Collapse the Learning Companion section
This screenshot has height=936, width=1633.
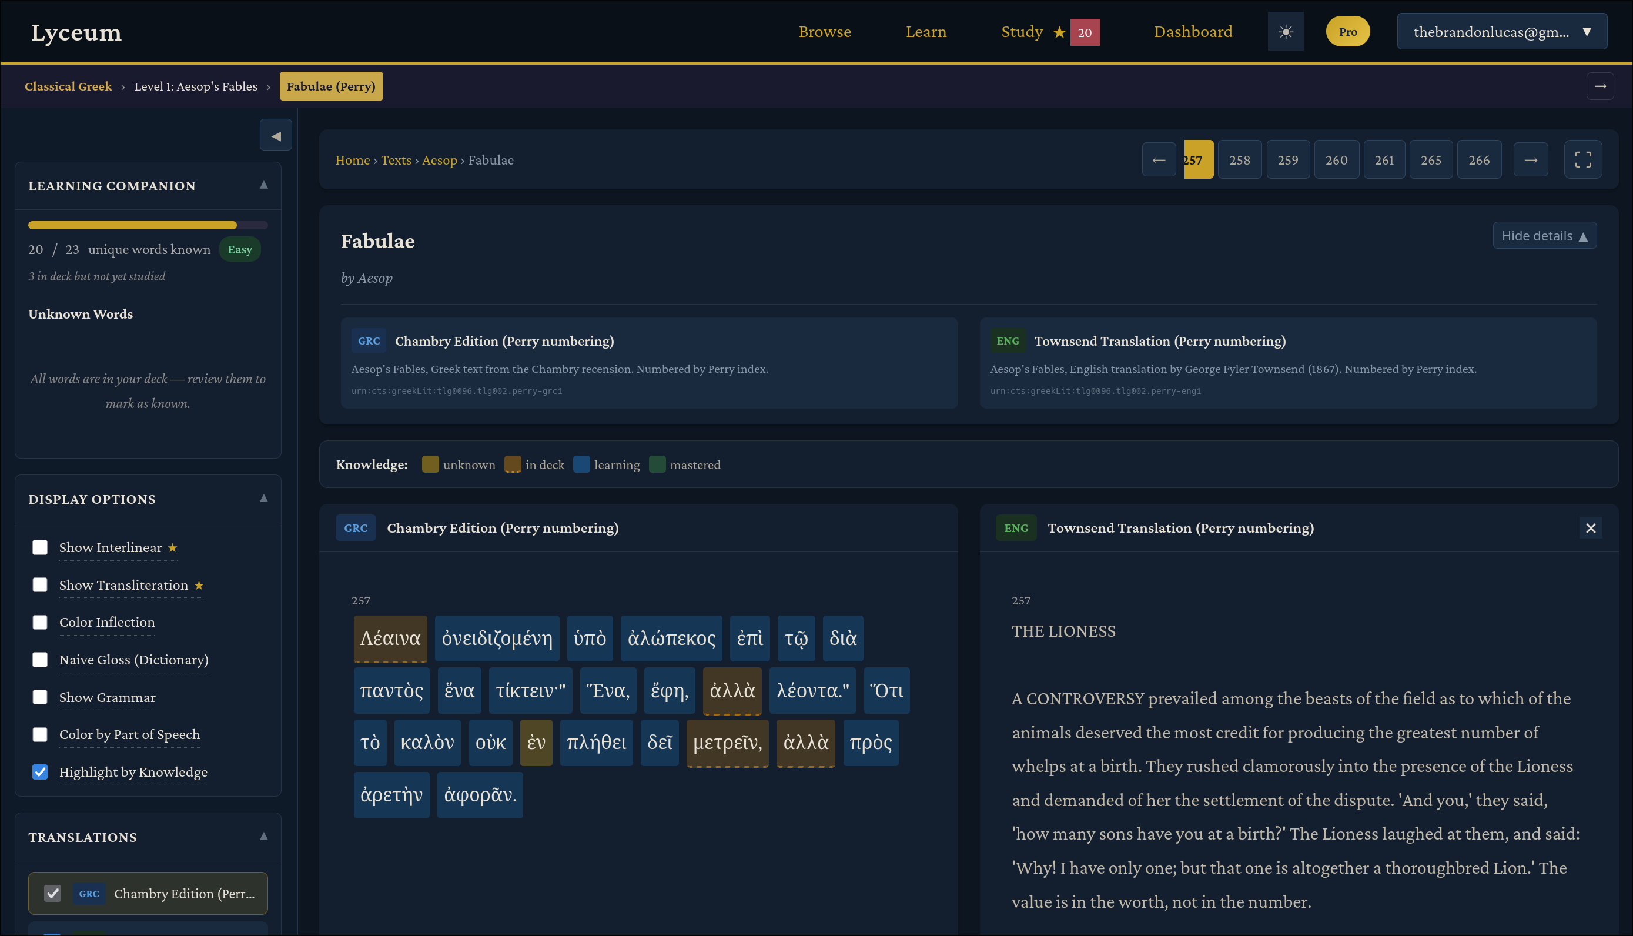[x=263, y=185]
